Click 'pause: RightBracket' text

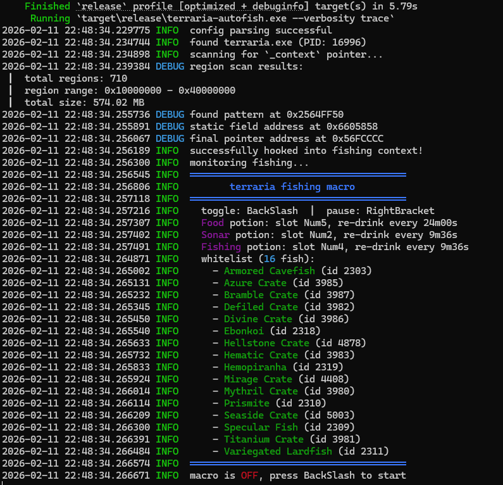[x=380, y=211]
